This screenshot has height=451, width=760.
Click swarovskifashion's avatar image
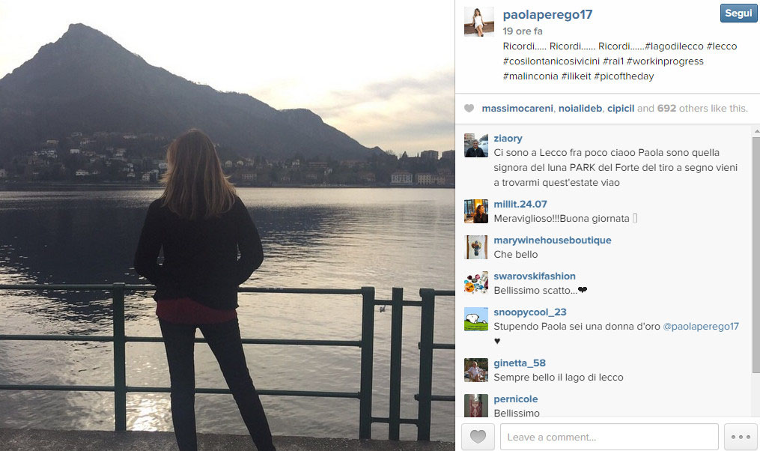point(476,283)
